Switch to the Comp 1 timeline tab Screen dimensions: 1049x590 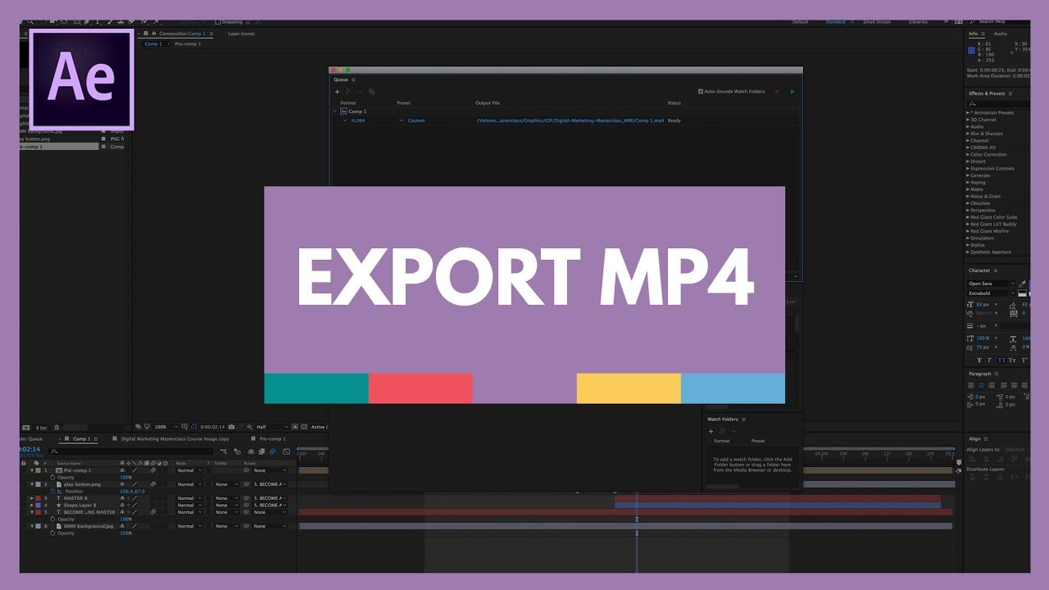82,438
